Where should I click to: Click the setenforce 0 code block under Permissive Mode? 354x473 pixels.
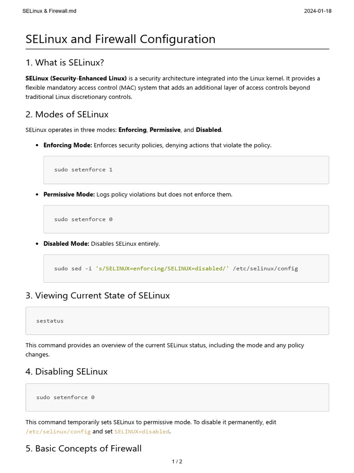186,219
